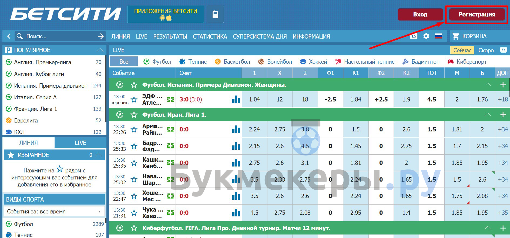The height and width of the screenshot is (238, 510).
Task: Filter live events by Киберспорт tab
Action: click(x=467, y=62)
